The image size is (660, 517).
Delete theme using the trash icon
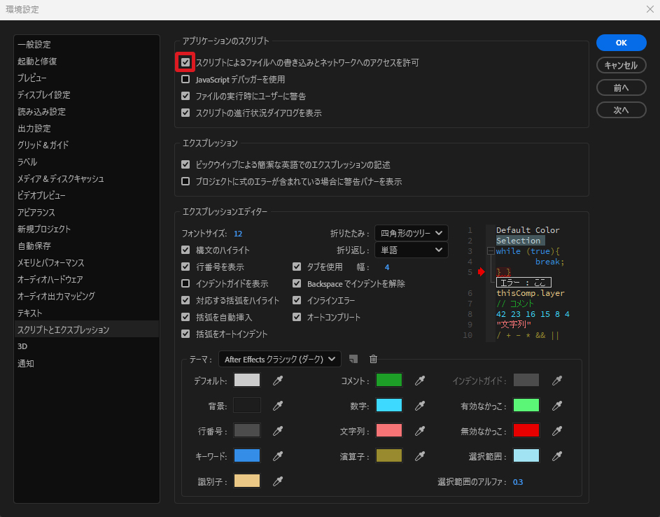coord(373,359)
